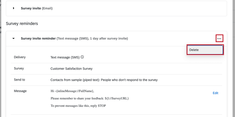
Task: Click the Text message (SMS) delivery value
Action: (65, 57)
